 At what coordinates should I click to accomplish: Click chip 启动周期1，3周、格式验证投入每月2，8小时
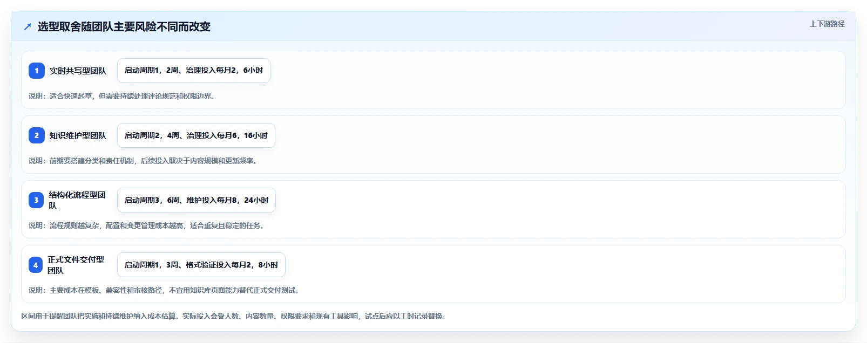[x=201, y=265]
